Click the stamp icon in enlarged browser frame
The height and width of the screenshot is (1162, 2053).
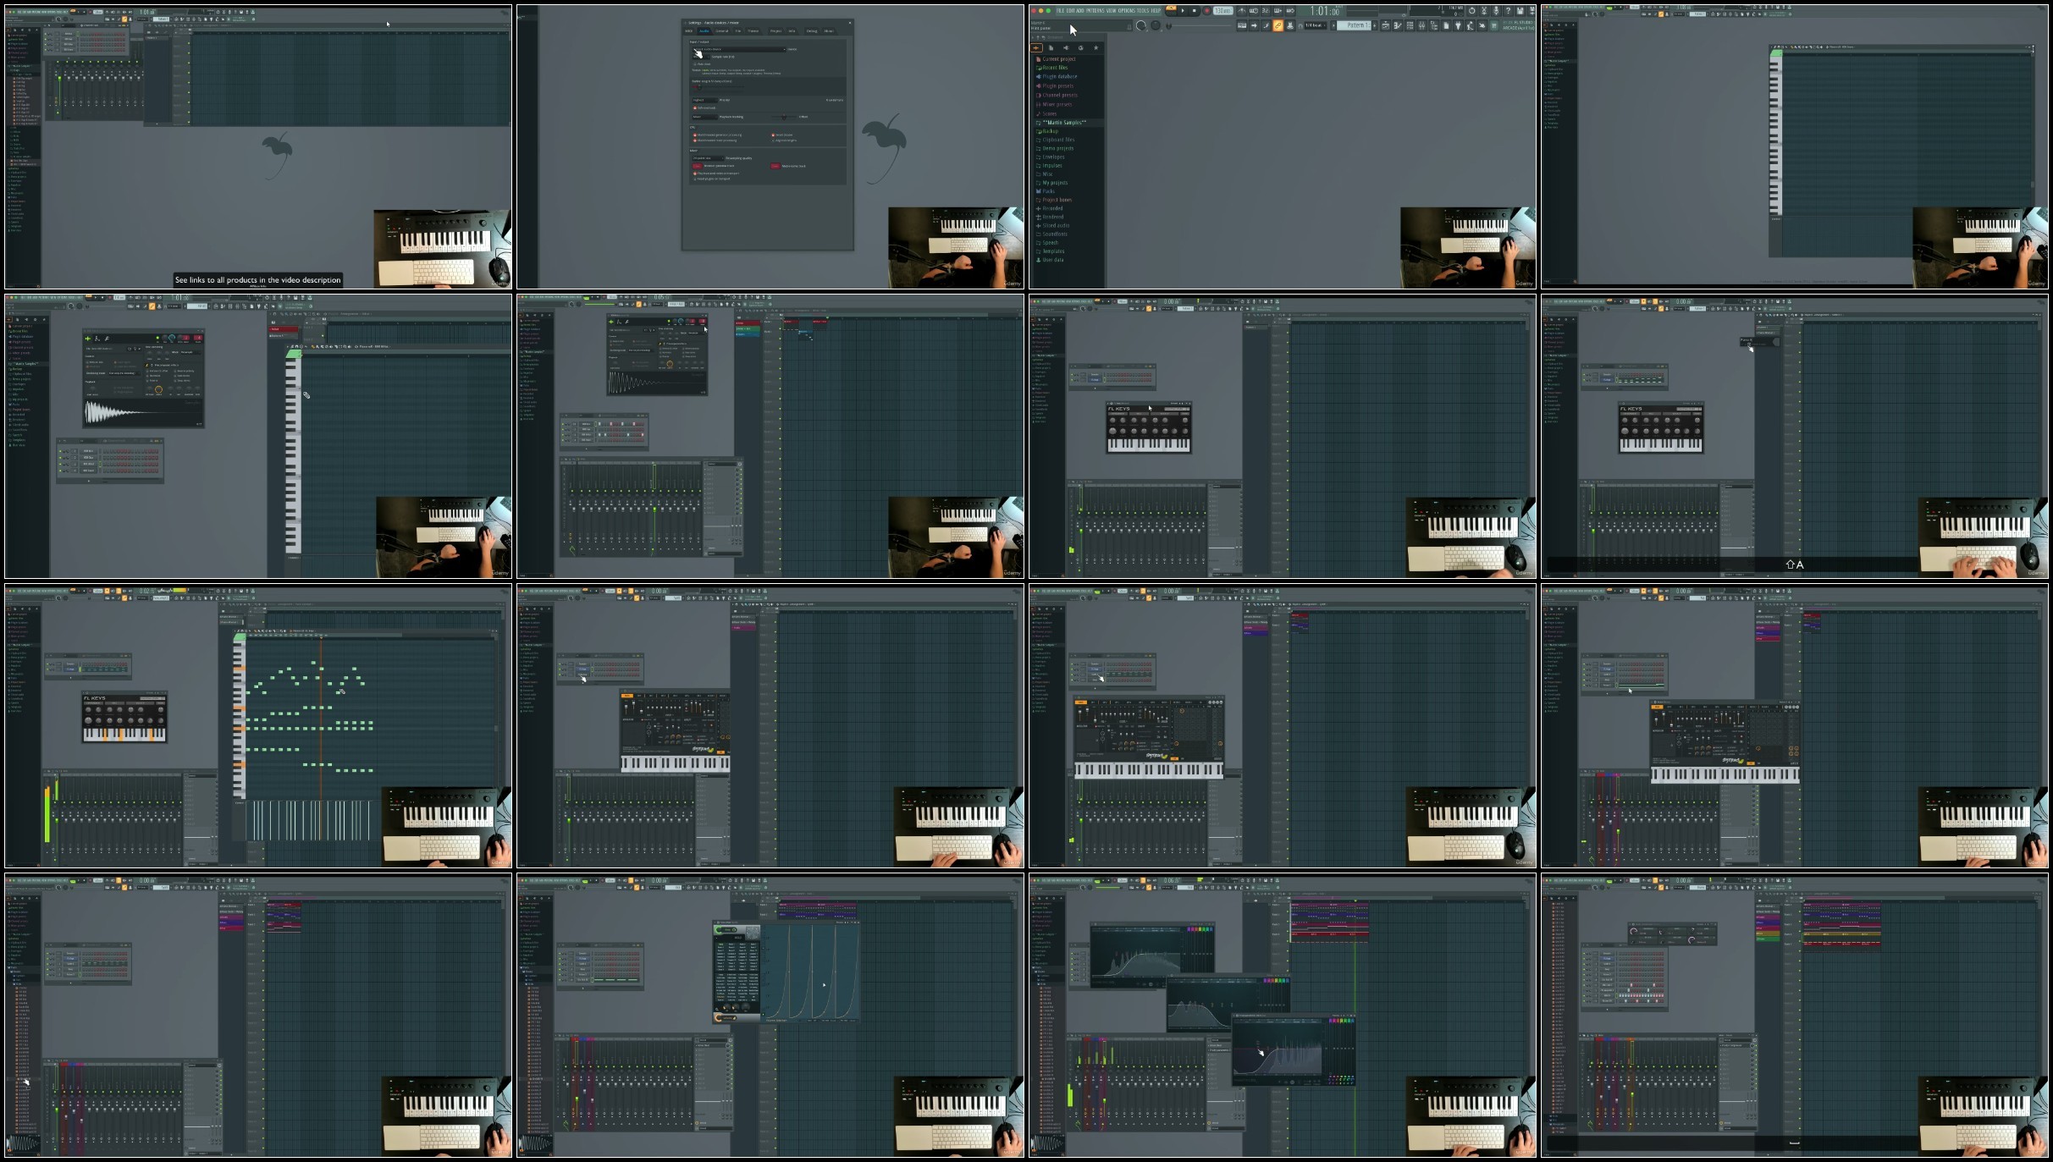(1290, 25)
